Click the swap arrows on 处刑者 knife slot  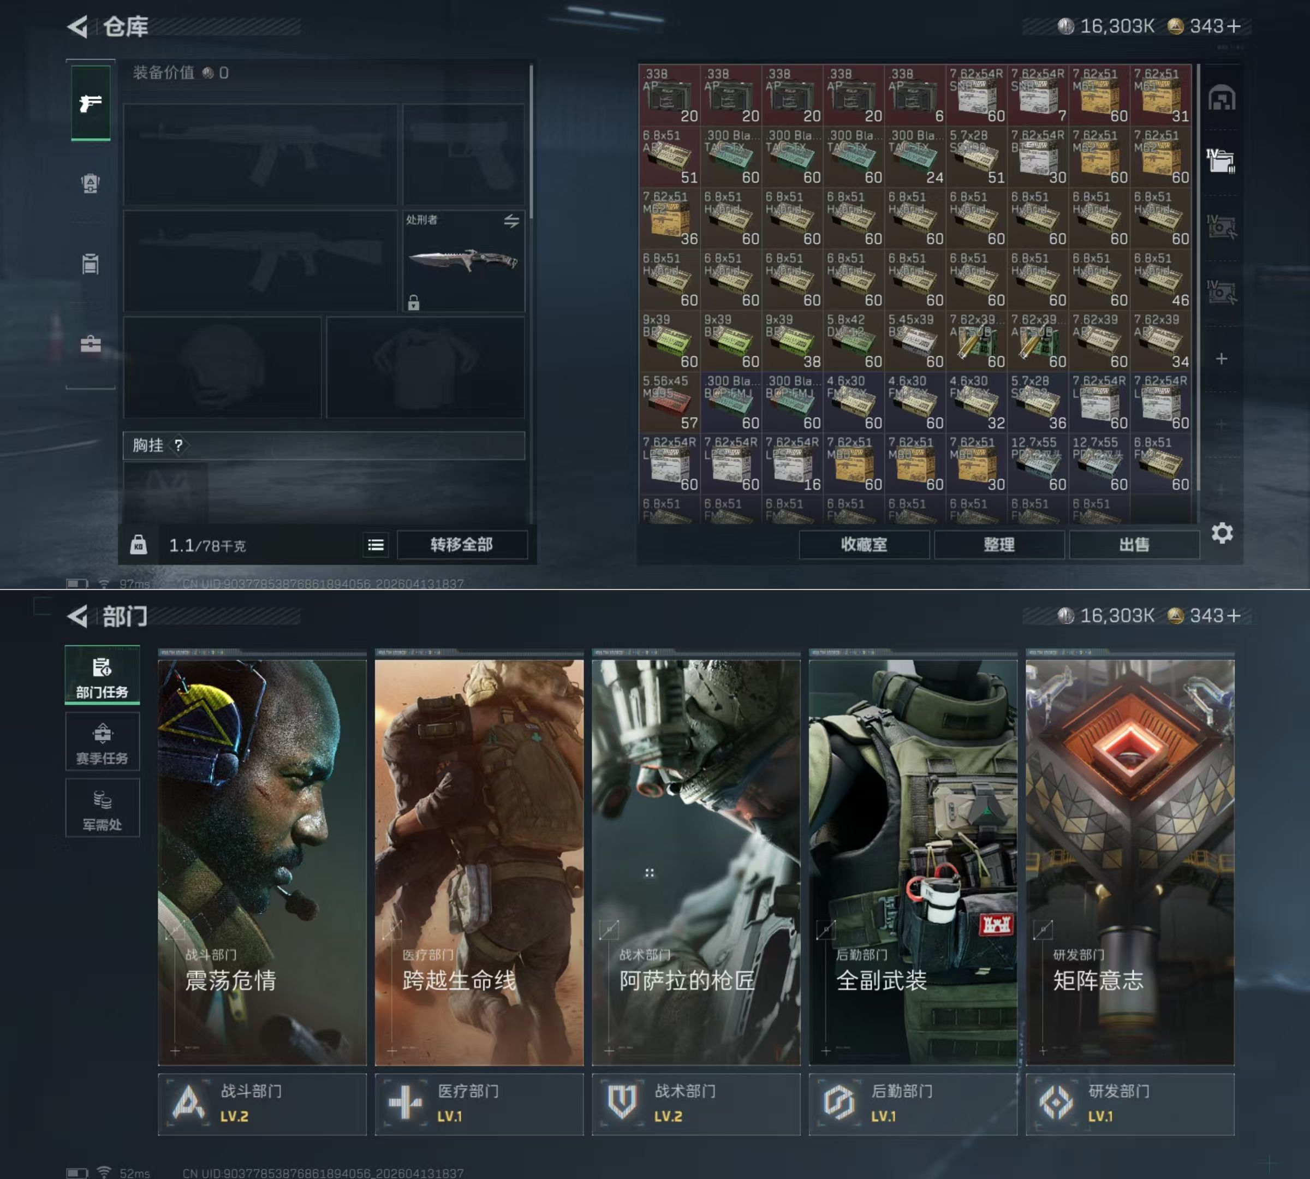coord(511,221)
